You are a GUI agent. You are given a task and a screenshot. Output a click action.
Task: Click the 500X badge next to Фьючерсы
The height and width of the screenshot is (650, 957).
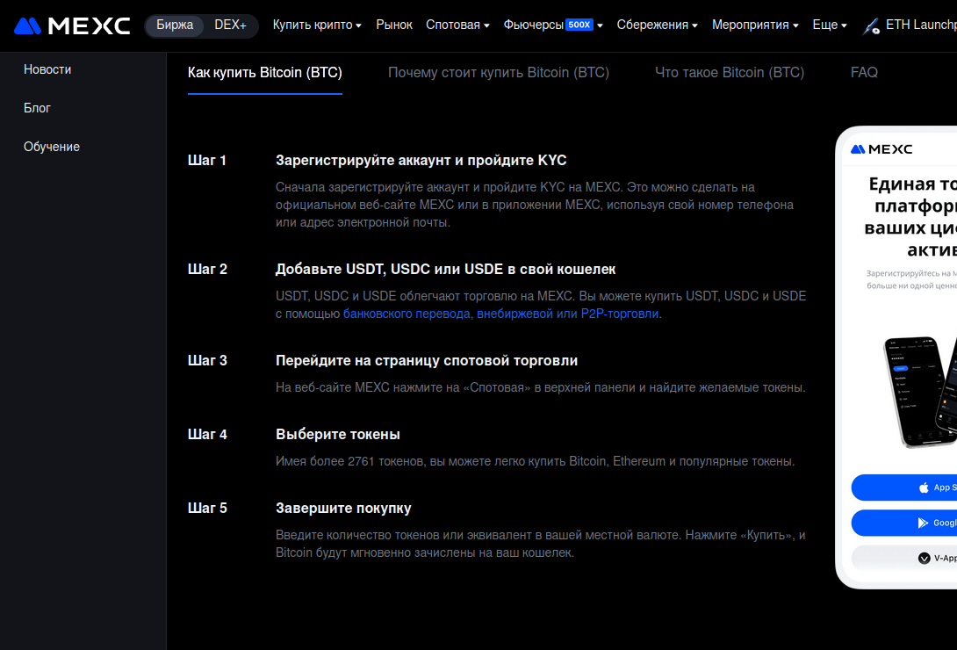coord(579,25)
